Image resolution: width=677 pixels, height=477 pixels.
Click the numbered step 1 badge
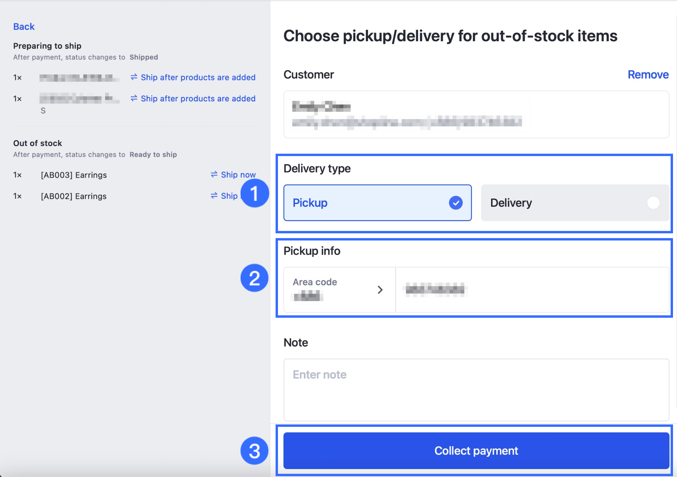pyautogui.click(x=255, y=193)
